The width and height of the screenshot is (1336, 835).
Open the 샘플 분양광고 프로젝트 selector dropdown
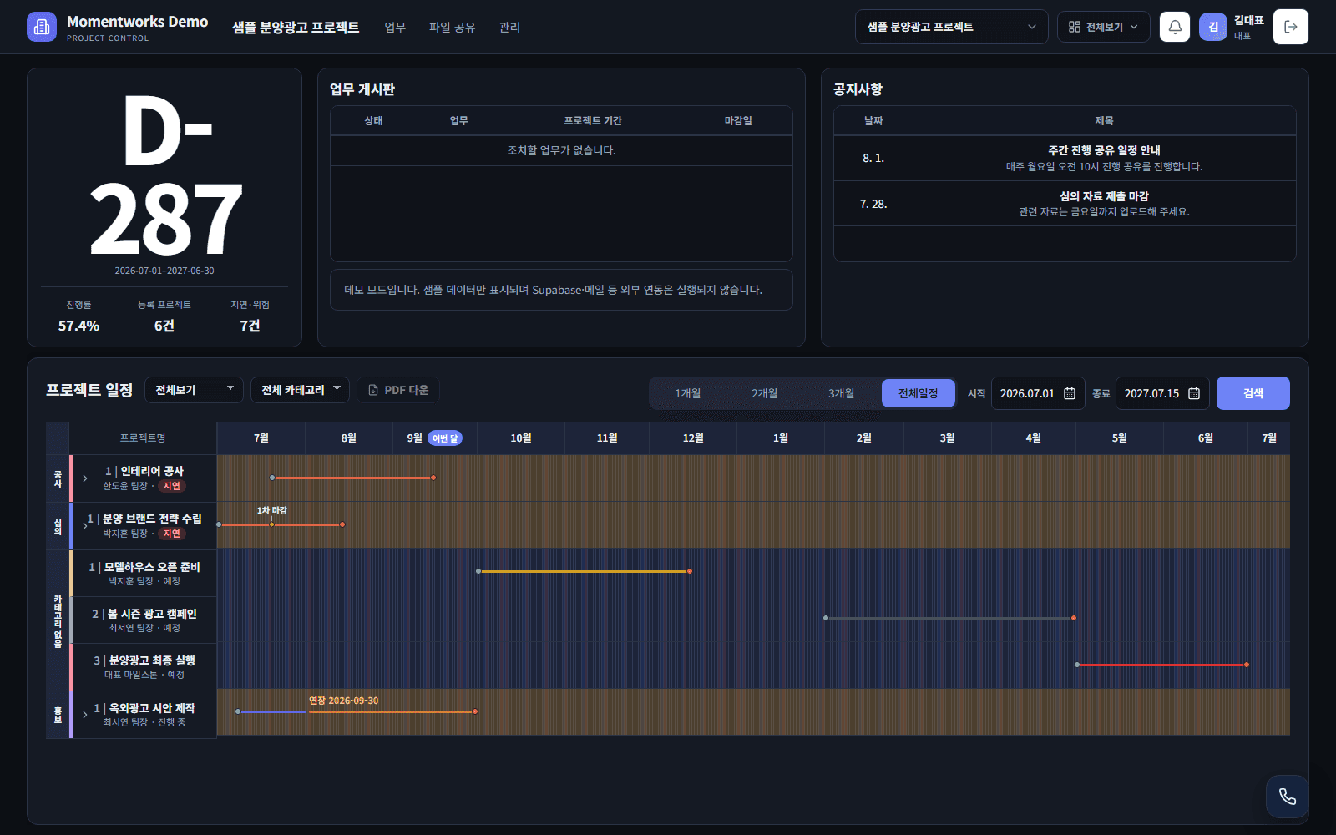(952, 27)
